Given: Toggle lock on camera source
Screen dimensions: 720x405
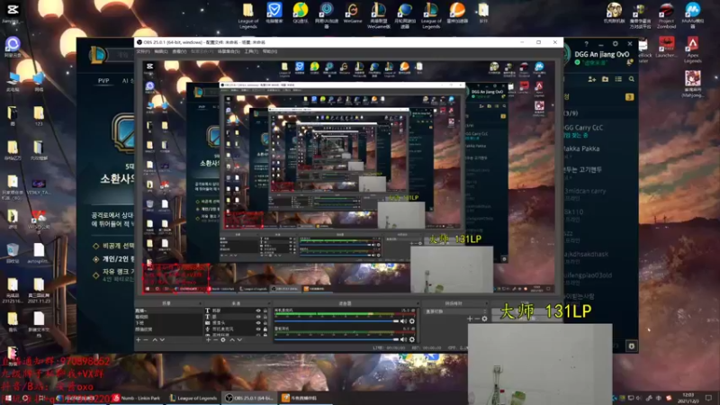Looking at the screenshot, I should point(265,323).
